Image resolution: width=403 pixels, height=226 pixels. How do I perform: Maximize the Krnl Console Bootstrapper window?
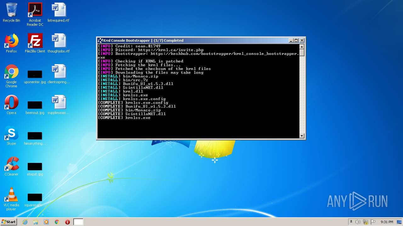tap(296, 40)
